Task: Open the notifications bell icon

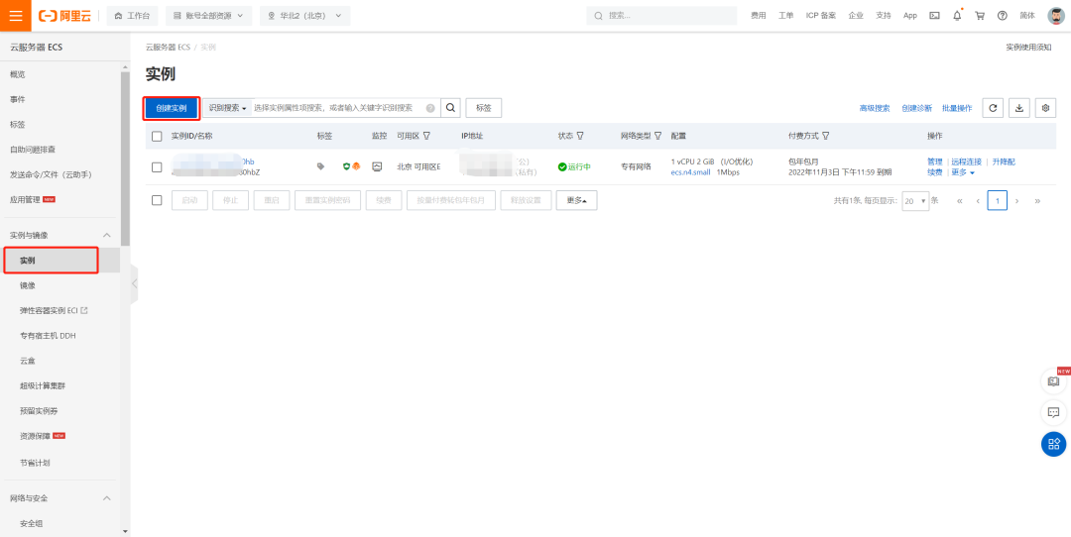Action: pos(957,16)
